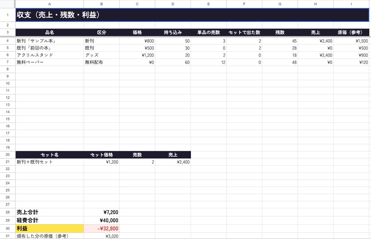Click the -¥32,800 profit value
This screenshot has width=371, height=239.
[101, 229]
